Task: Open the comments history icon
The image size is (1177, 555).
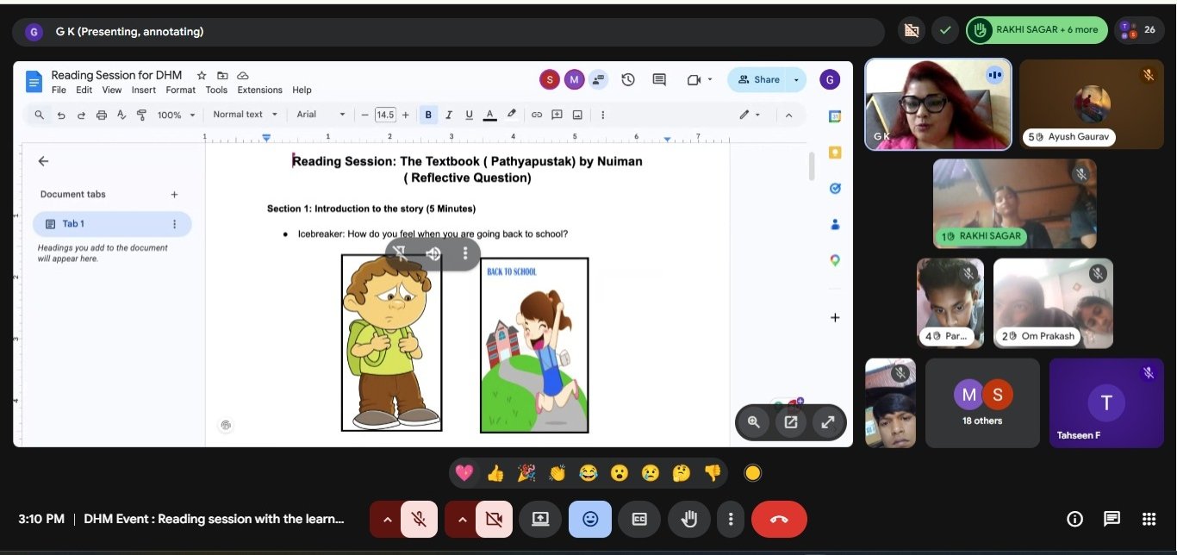Action: [x=659, y=80]
